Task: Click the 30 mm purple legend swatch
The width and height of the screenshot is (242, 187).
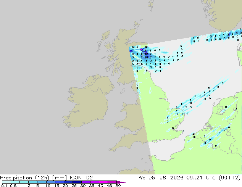Action: click(86, 182)
